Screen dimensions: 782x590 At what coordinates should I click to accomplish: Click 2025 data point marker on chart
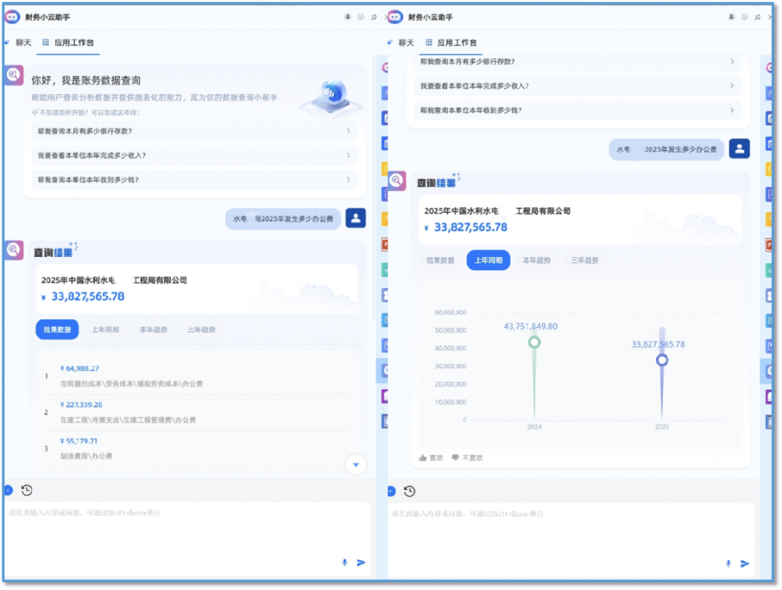click(x=662, y=360)
